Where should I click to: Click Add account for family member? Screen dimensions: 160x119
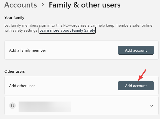[136, 50]
